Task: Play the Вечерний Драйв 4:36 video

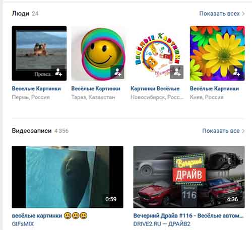Action: coord(189,177)
